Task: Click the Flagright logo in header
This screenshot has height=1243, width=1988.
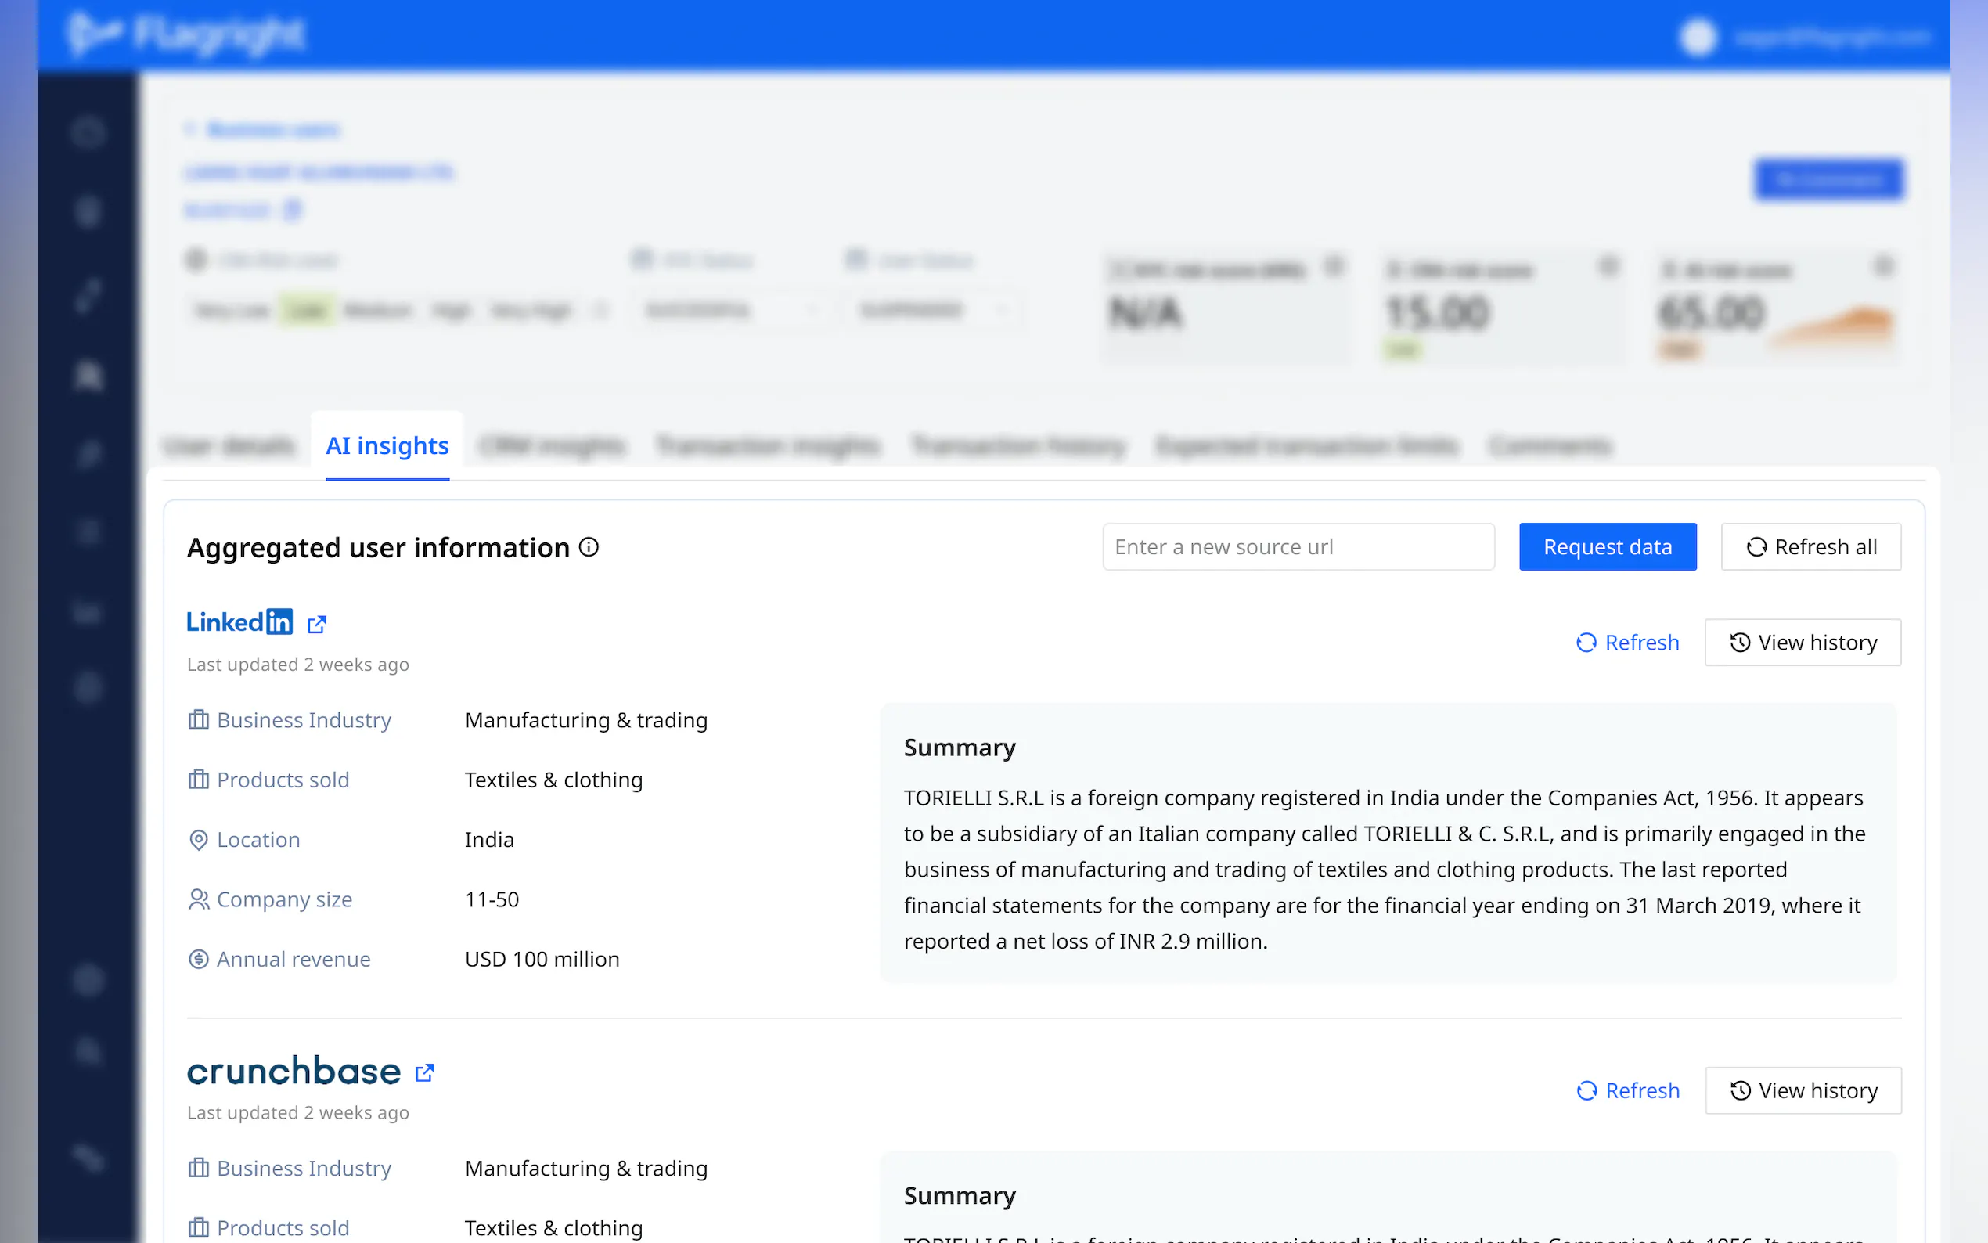Action: coord(185,34)
